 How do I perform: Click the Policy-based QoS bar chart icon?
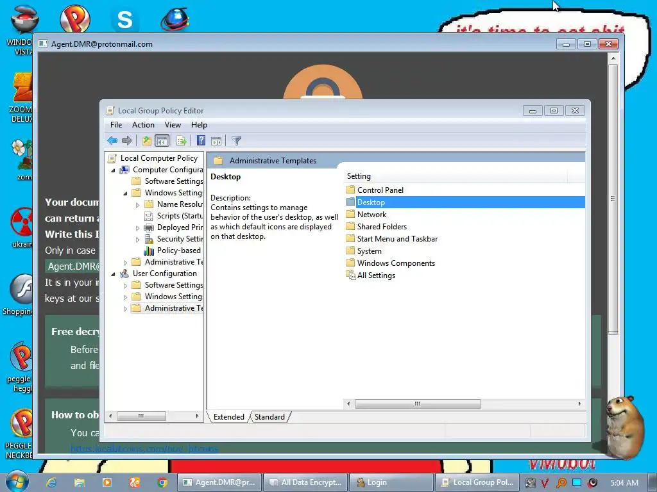click(149, 250)
